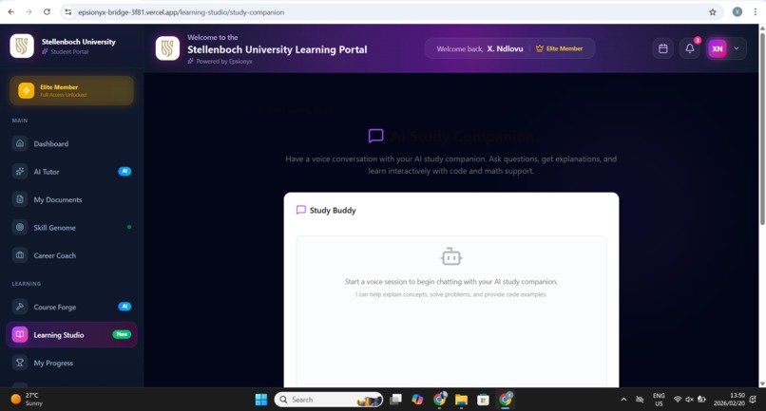
Task: Click the Study Buddy heading
Action: [x=333, y=211]
